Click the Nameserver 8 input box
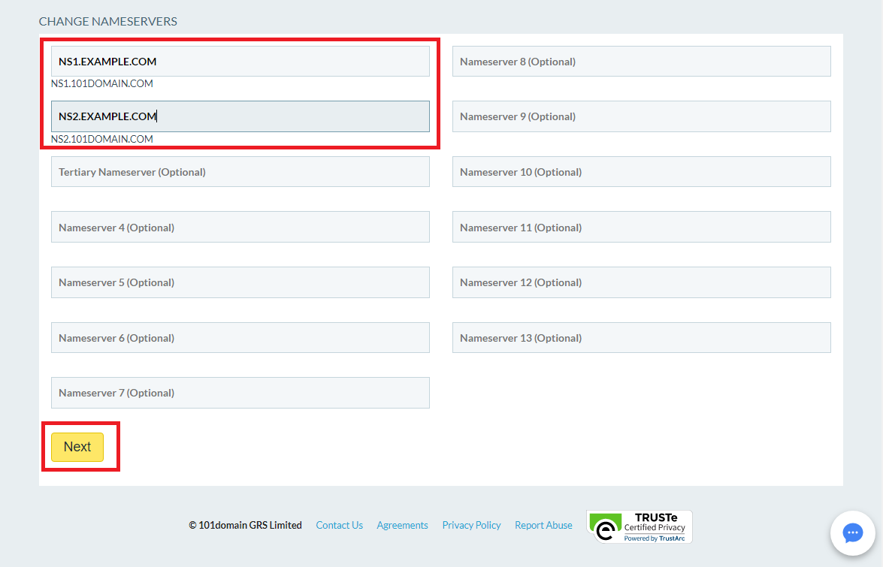Image resolution: width=883 pixels, height=567 pixels. pos(641,61)
